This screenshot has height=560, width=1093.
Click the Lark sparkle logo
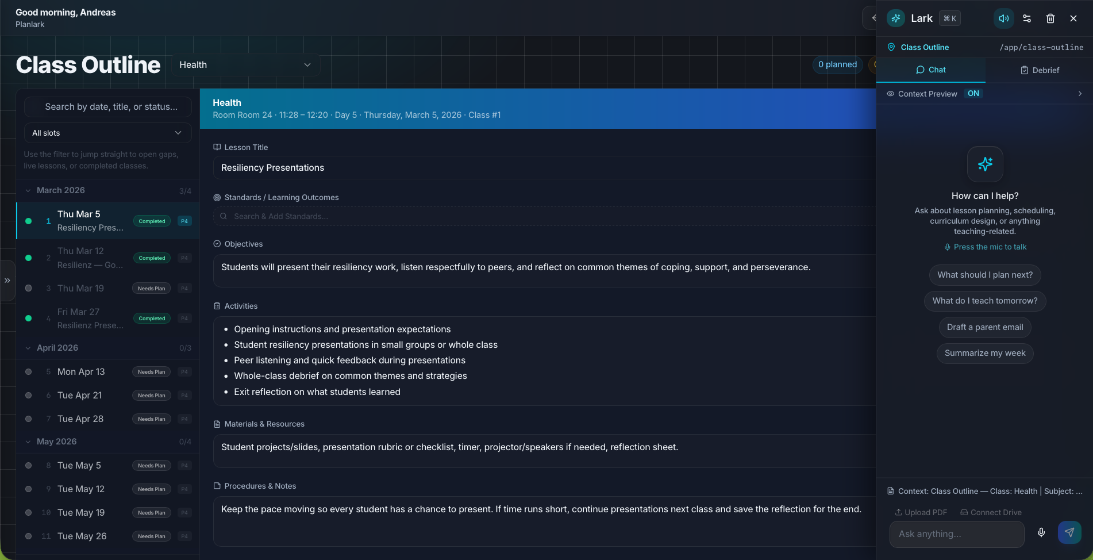pos(895,18)
